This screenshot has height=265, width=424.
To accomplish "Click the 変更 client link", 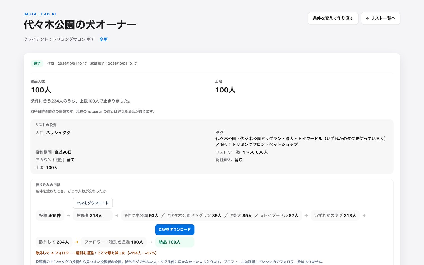I will 103,39.
